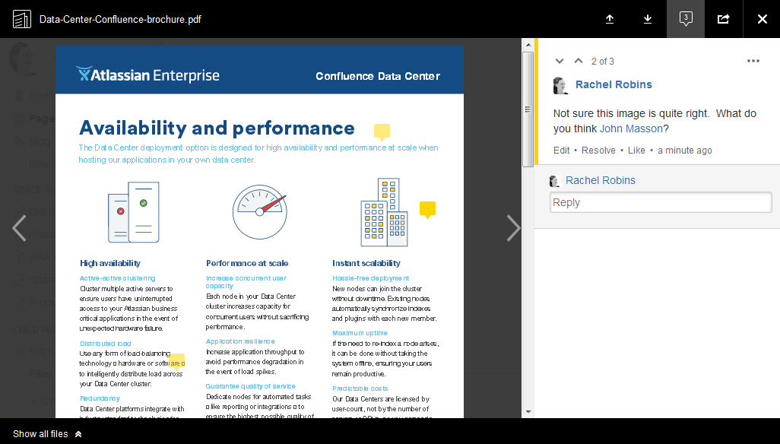The width and height of the screenshot is (780, 444).
Task: Click the 'Availability and performance' heading
Action: (x=217, y=128)
